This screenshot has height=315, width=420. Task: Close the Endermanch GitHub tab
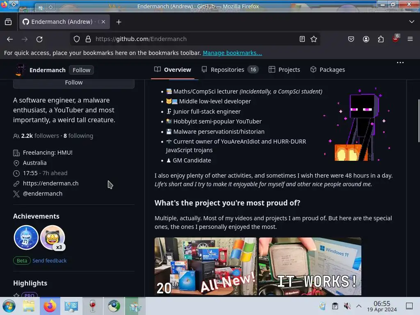tap(103, 22)
